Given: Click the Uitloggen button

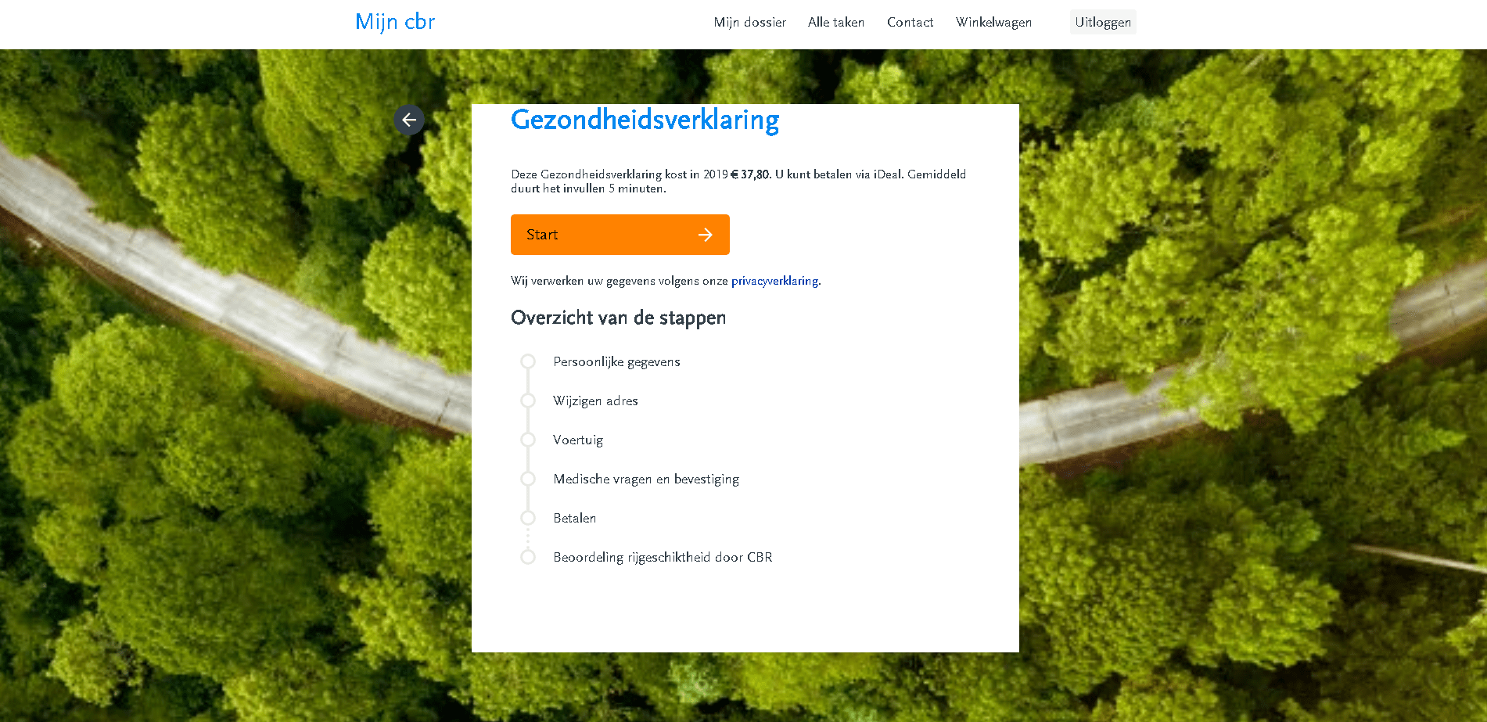Looking at the screenshot, I should click(1103, 22).
